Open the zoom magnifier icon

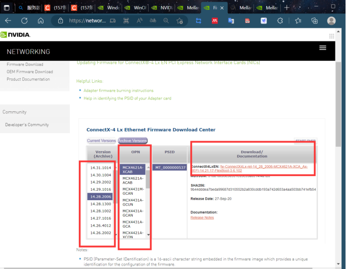coord(166,21)
